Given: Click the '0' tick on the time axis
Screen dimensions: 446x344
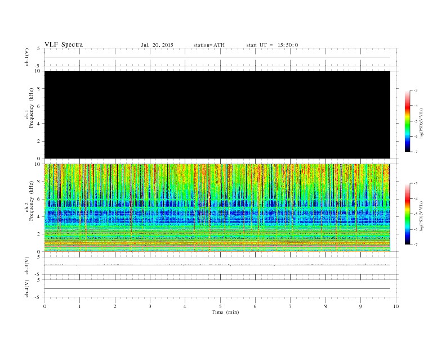Looking at the screenshot, I should [44, 306].
